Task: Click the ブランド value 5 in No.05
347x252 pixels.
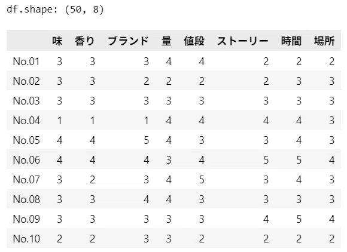Action: [146, 140]
